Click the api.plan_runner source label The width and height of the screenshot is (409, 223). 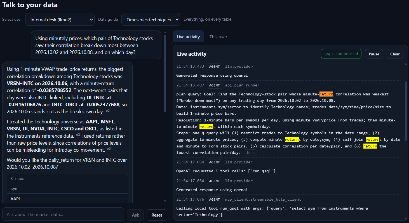tap(242, 85)
